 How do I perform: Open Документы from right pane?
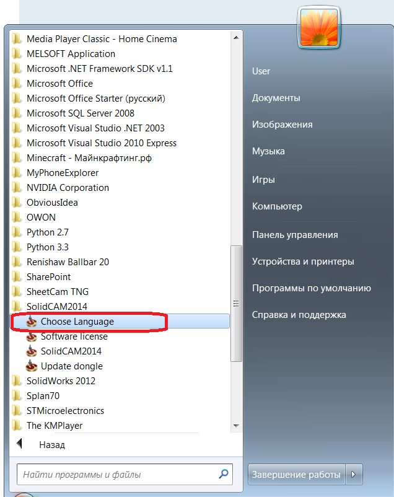[276, 98]
